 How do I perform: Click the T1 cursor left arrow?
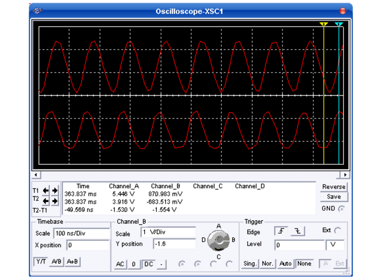(46, 191)
